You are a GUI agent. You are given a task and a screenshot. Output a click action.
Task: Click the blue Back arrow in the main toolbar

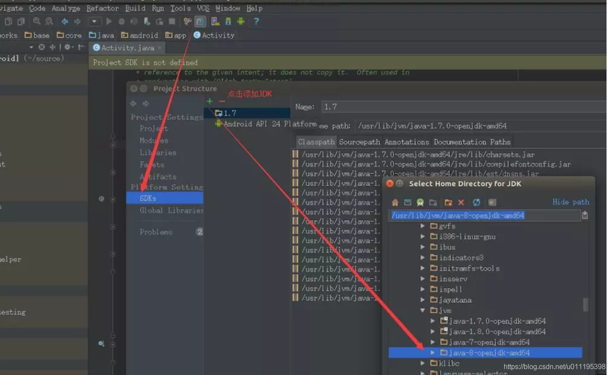click(x=65, y=21)
